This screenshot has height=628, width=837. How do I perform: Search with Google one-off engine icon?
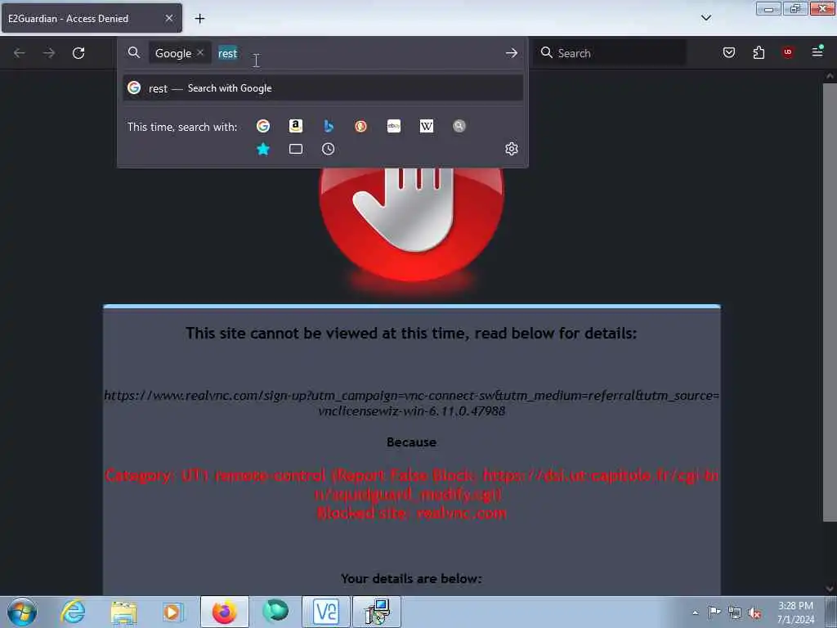[x=262, y=126]
